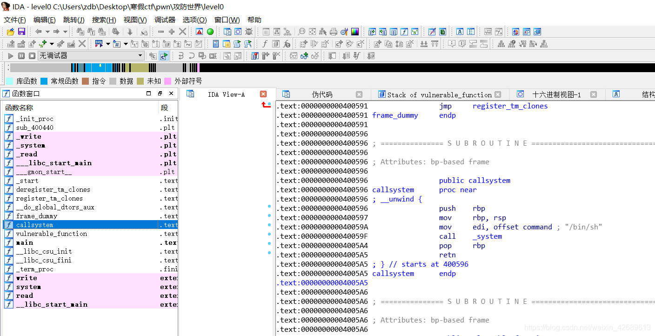The image size is (655, 336).
Task: Open the 跳转(J) menu
Action: pos(74,20)
